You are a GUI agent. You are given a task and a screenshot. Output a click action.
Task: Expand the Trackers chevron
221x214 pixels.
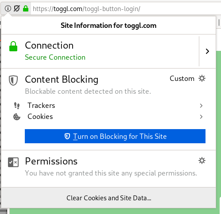pos(201,106)
